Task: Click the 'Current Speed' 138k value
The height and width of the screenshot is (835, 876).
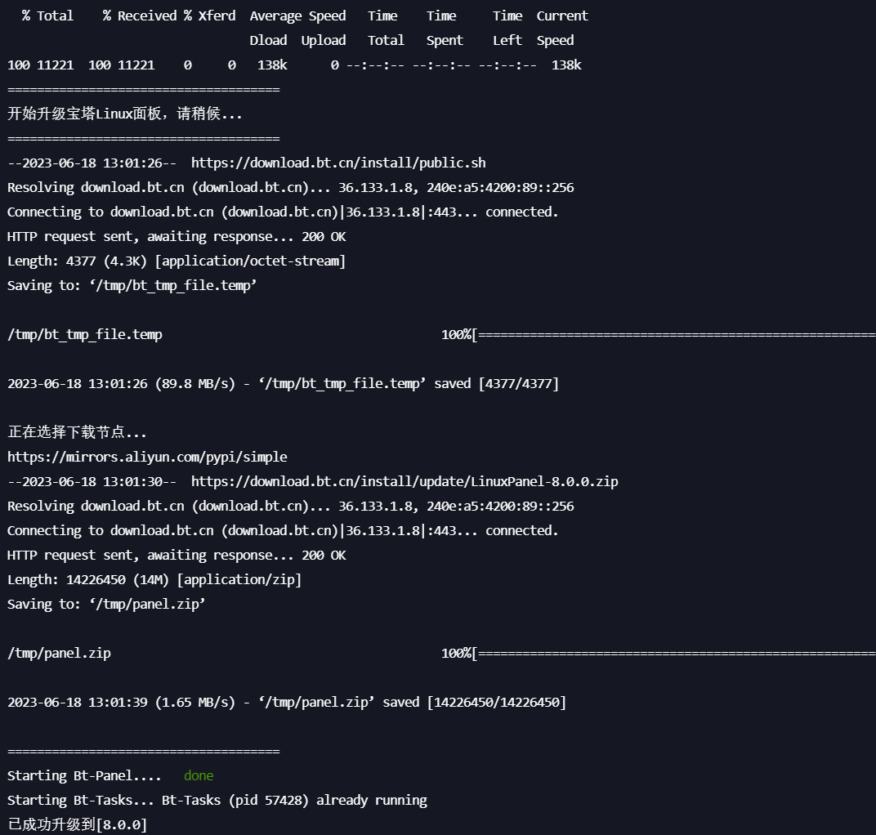Action: click(x=566, y=65)
